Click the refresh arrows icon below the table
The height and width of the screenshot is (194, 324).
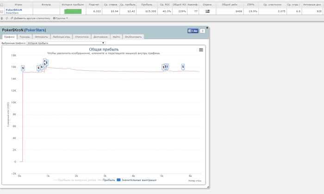click(6, 18)
